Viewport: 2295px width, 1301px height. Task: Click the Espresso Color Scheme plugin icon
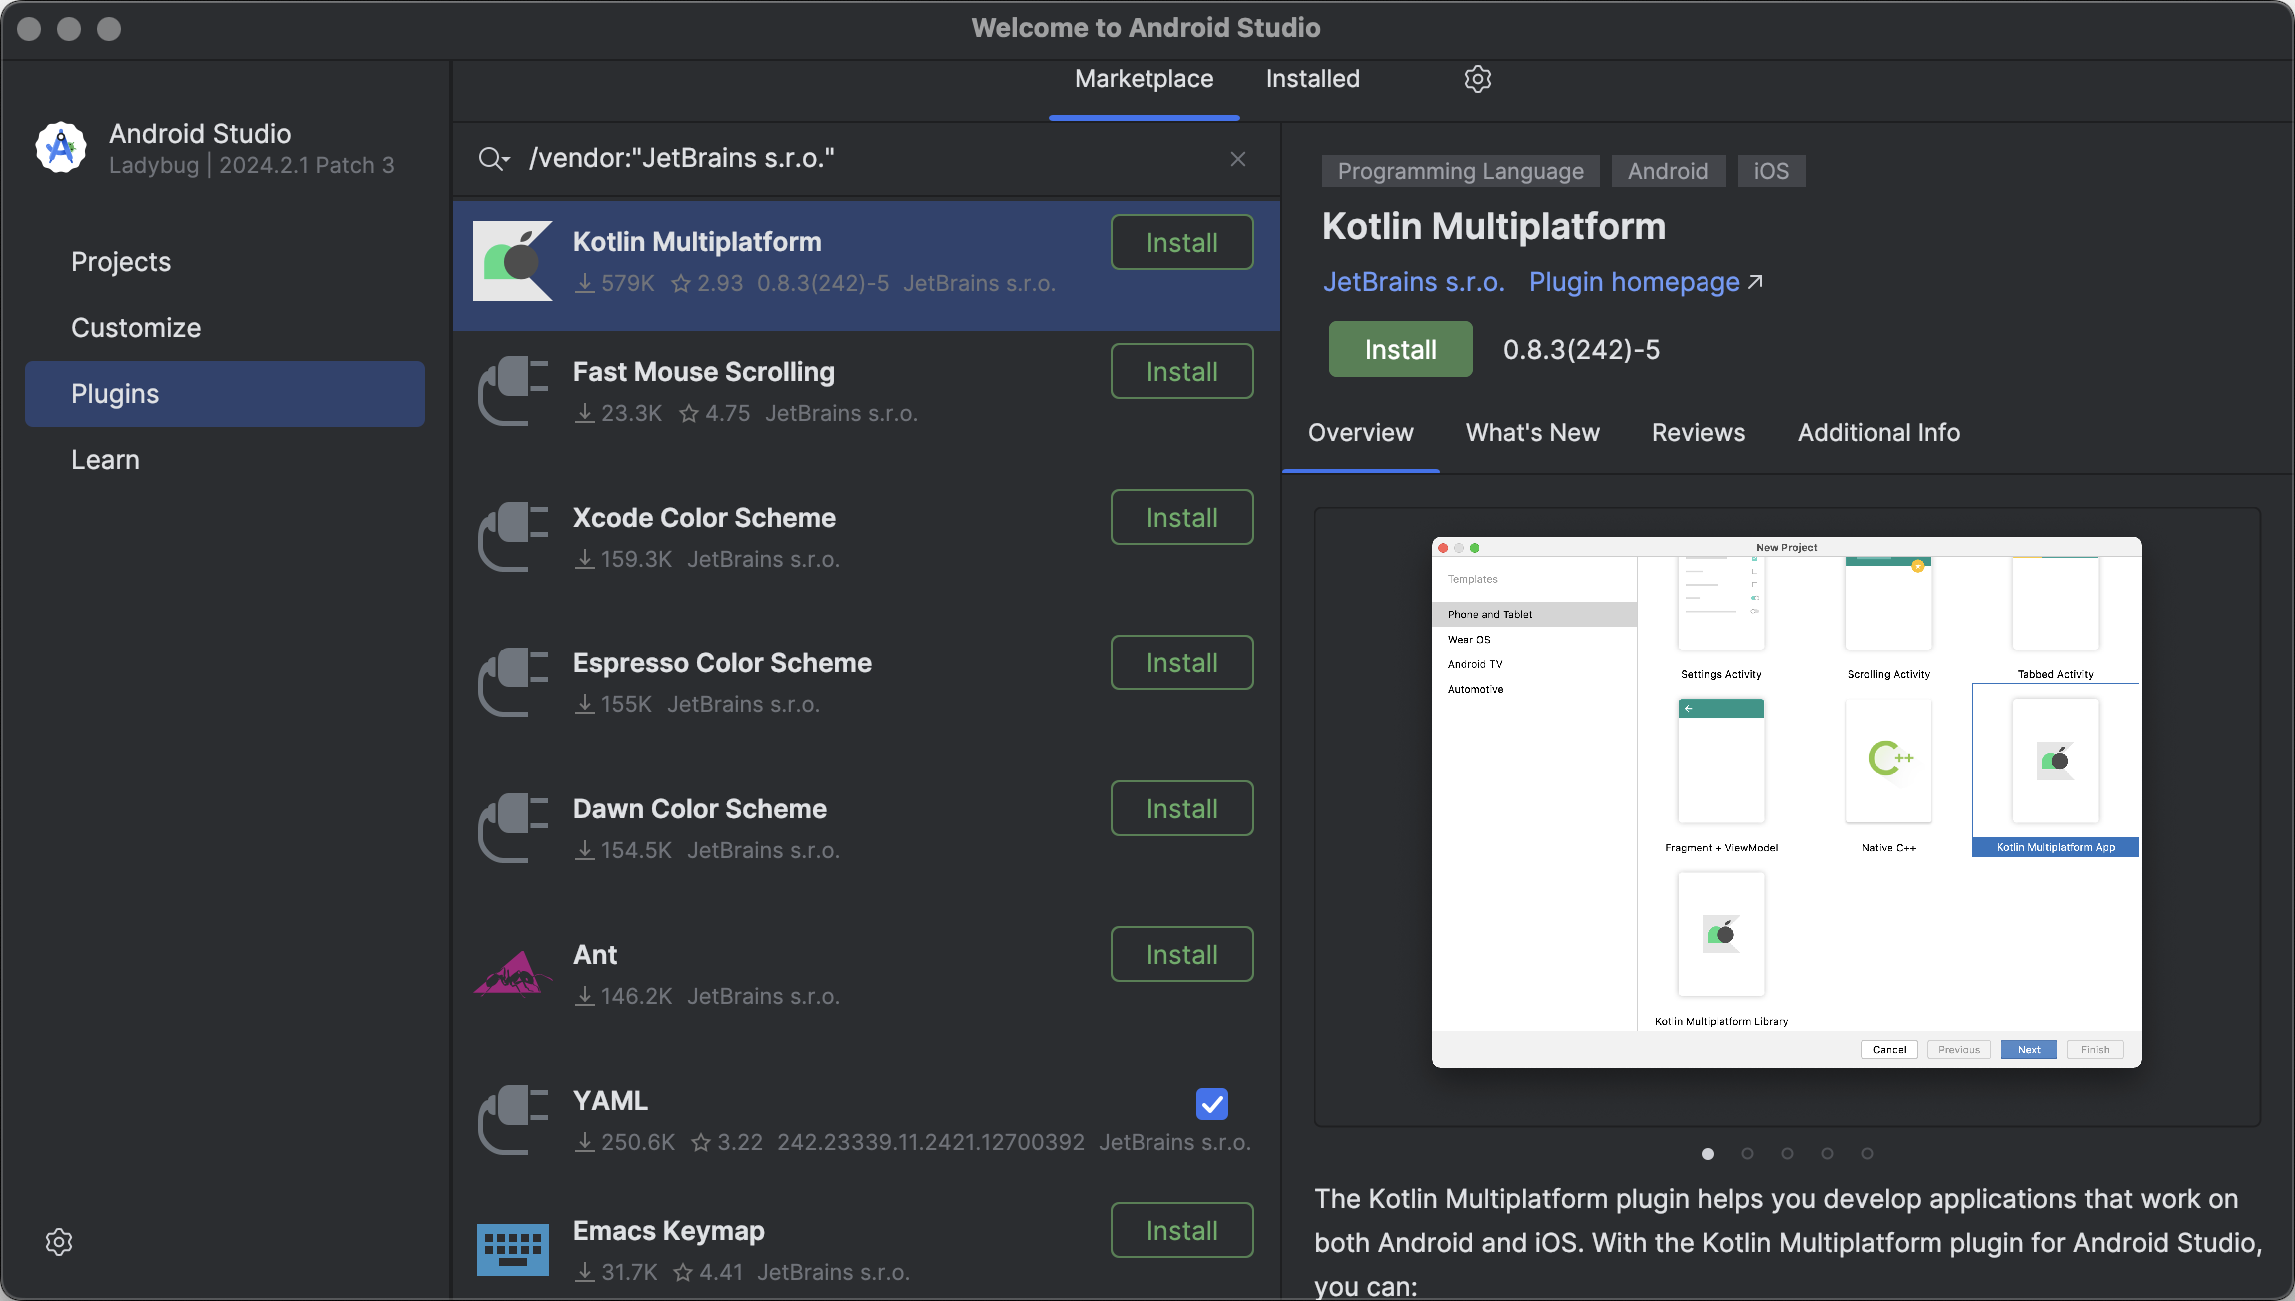(513, 682)
